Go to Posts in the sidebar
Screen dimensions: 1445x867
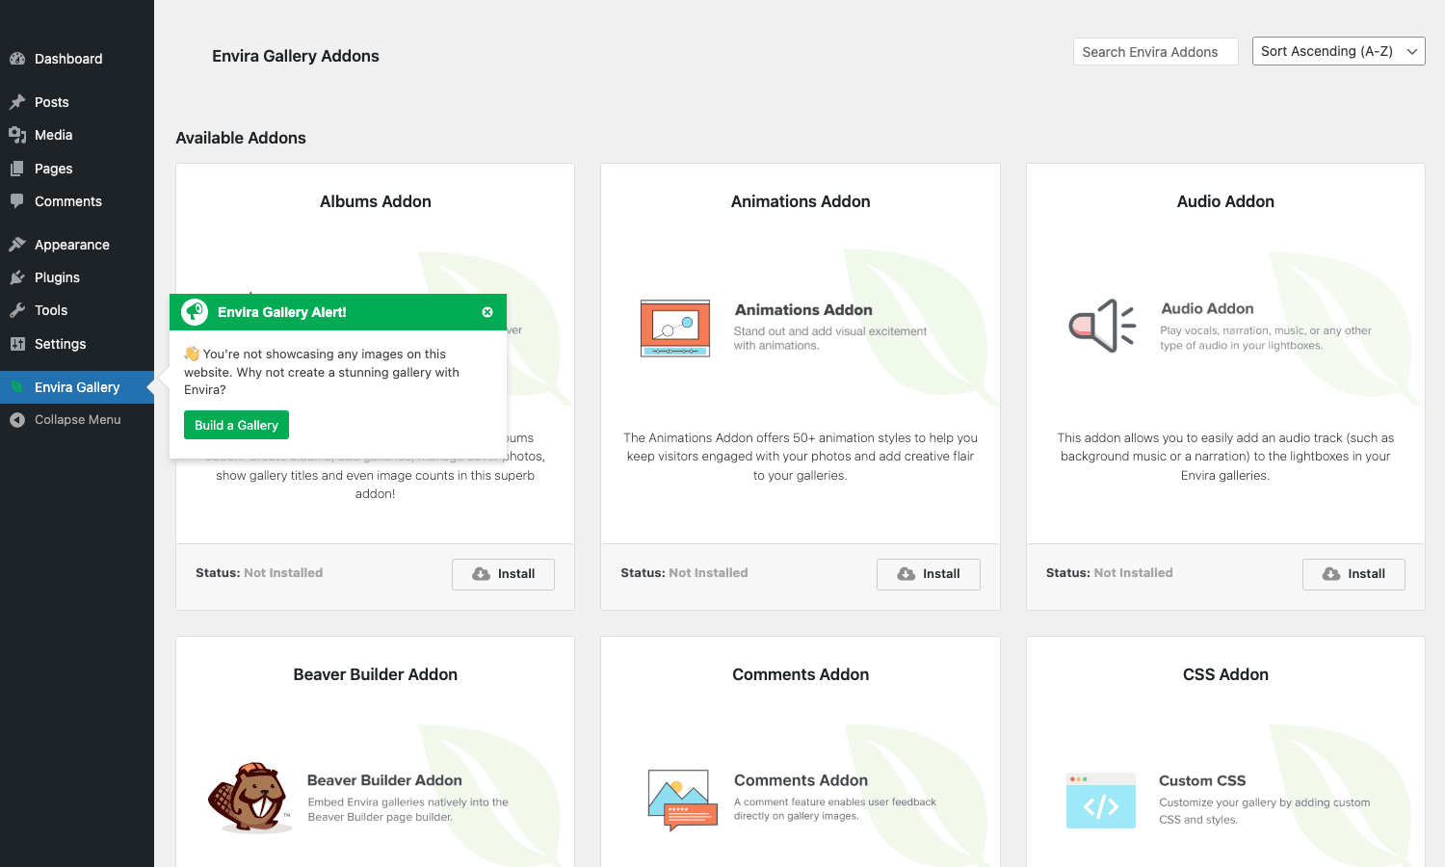(x=77, y=102)
